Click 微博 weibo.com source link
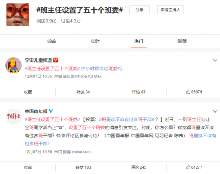The width and height of the screenshot is (220, 174). [77, 152]
